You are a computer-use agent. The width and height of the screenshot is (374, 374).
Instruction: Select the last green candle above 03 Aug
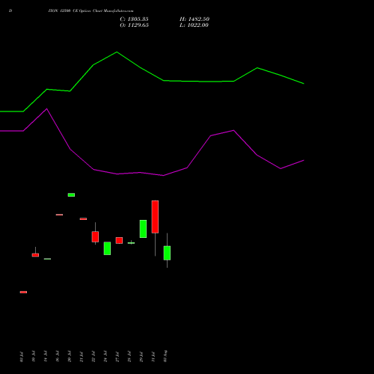(x=167, y=253)
